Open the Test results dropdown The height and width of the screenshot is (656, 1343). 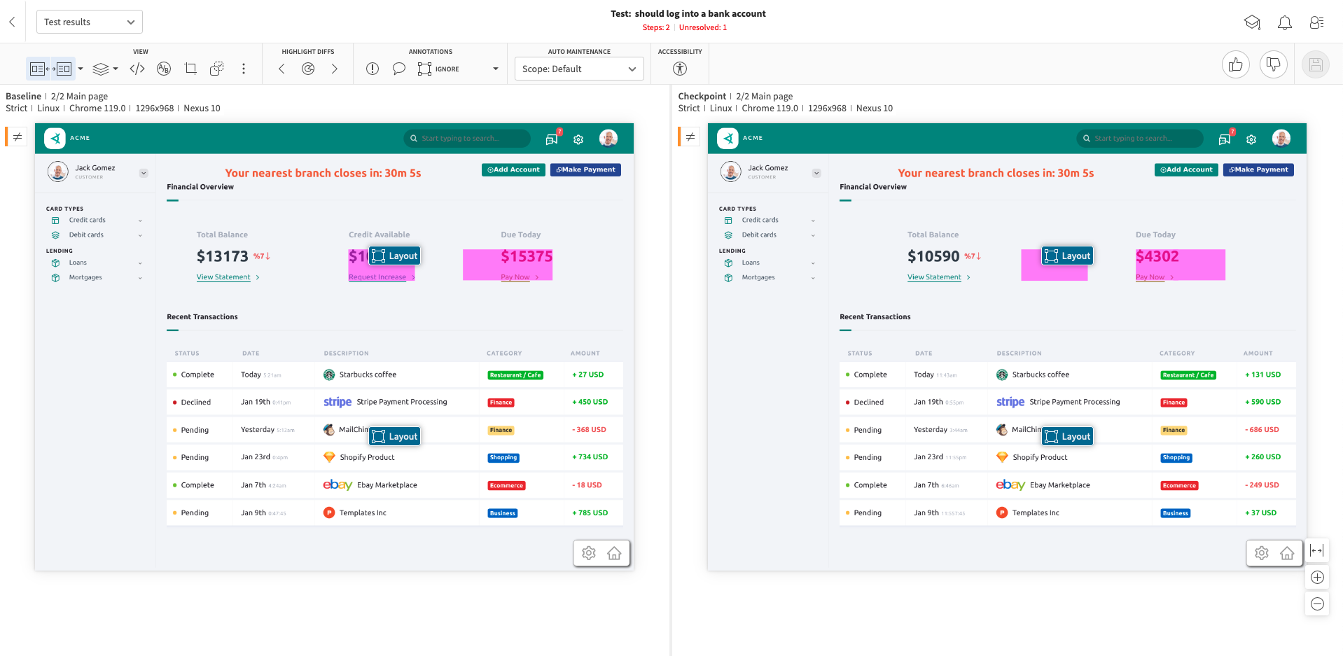[x=89, y=22]
